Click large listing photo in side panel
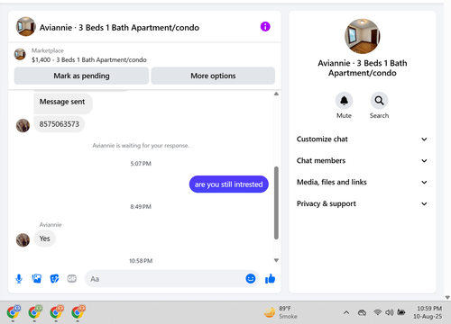This screenshot has width=451, height=324. pos(363,36)
